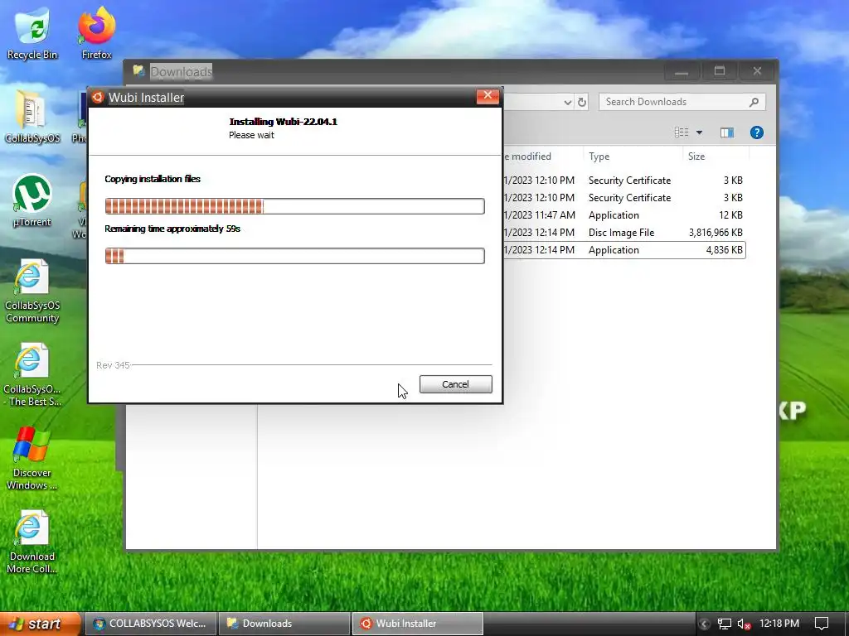
Task: Switch to COLLABSYSOS Welcome taskbar item
Action: point(151,624)
